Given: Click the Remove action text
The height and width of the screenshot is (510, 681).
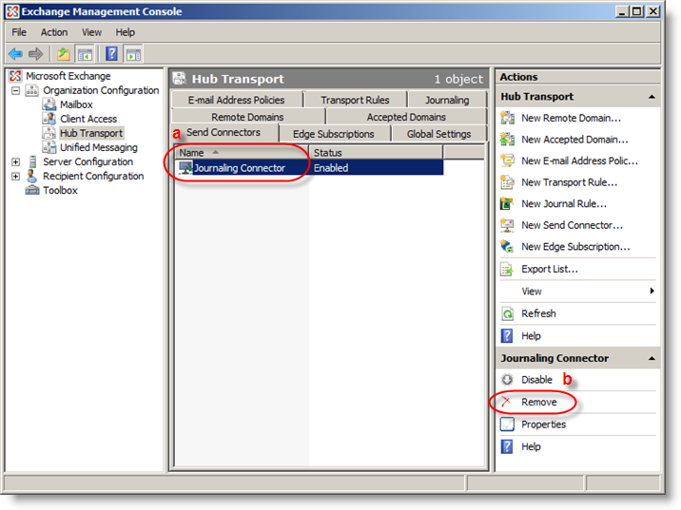Looking at the screenshot, I should tap(539, 402).
